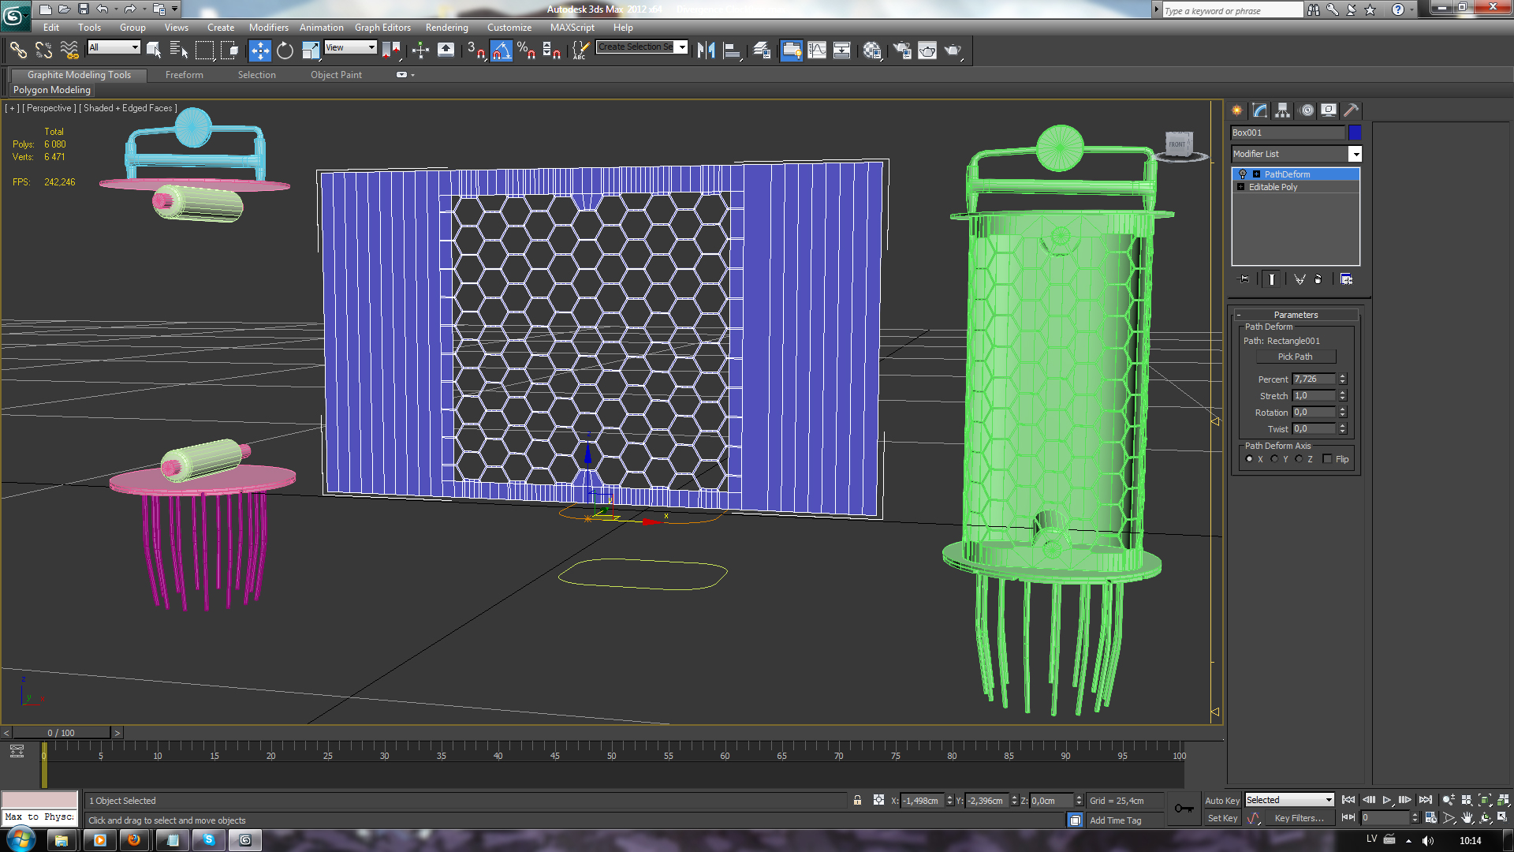Click the Auto Key button

click(x=1221, y=800)
